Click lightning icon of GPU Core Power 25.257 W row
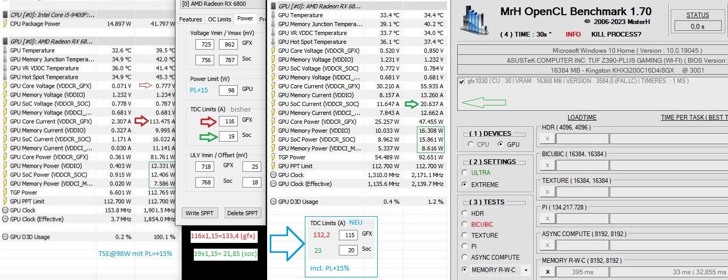Viewport: 728px width, 280px height. (x=273, y=122)
